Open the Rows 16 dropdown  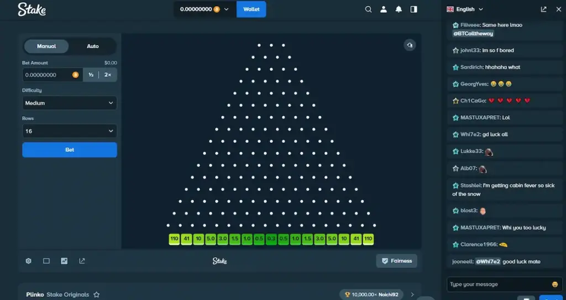pyautogui.click(x=69, y=131)
